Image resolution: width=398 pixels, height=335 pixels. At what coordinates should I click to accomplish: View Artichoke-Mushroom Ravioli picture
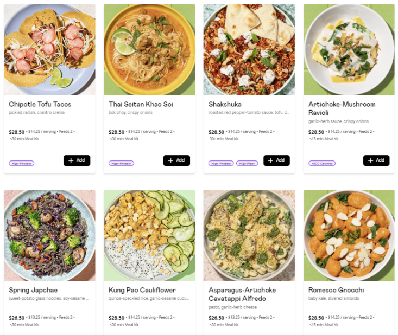(x=349, y=50)
